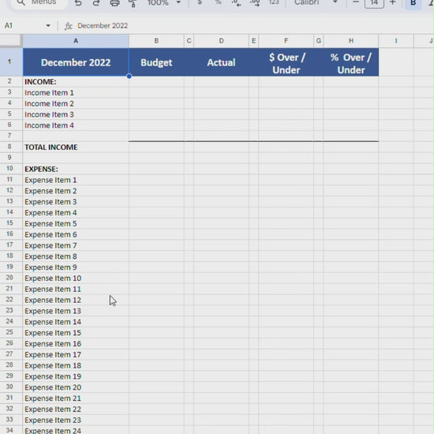The height and width of the screenshot is (434, 434).
Task: Select column H header
Action: [350, 41]
